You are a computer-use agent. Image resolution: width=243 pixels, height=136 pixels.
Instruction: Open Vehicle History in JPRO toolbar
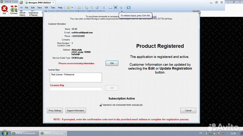(22, 13)
